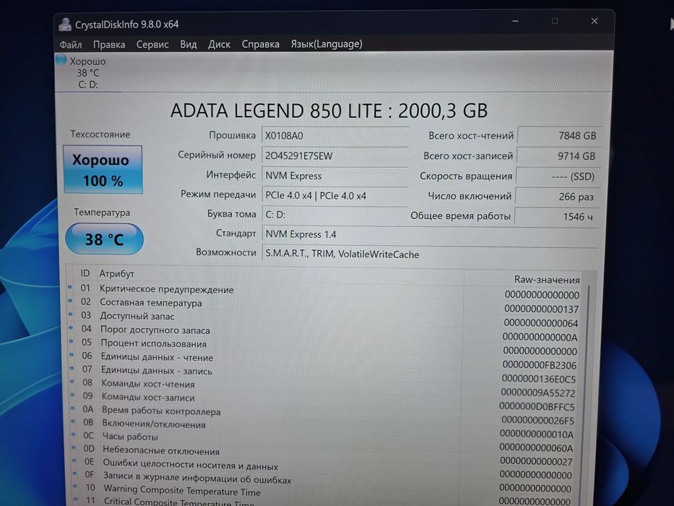Screen dimensions: 674x506
Task: Select row 06 Единицы данных - чтение
Action: pos(324,361)
